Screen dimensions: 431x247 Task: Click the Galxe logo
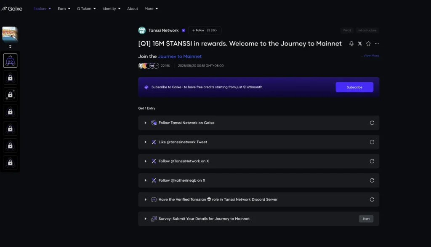pyautogui.click(x=12, y=8)
